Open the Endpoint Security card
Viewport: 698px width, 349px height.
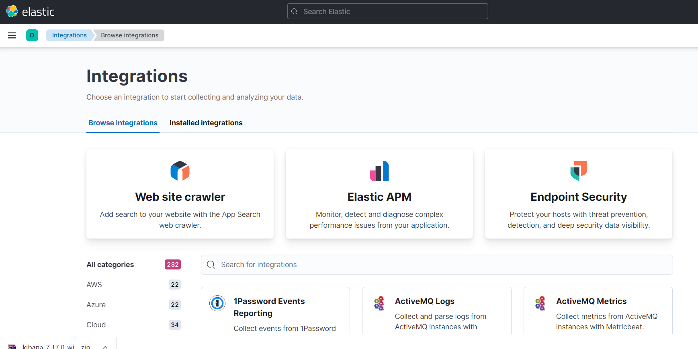579,194
